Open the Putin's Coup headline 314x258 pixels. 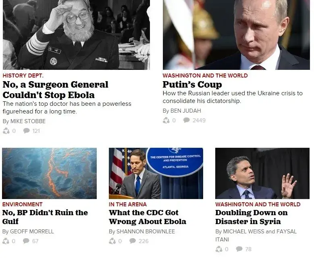click(192, 84)
